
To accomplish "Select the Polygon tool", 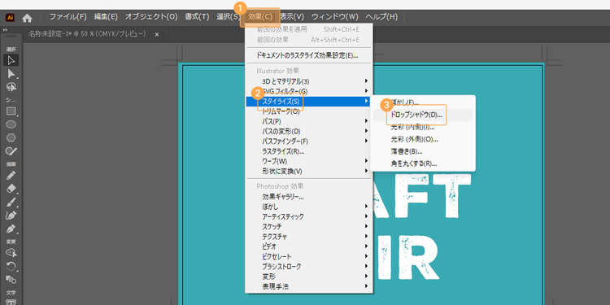I will (11, 137).
